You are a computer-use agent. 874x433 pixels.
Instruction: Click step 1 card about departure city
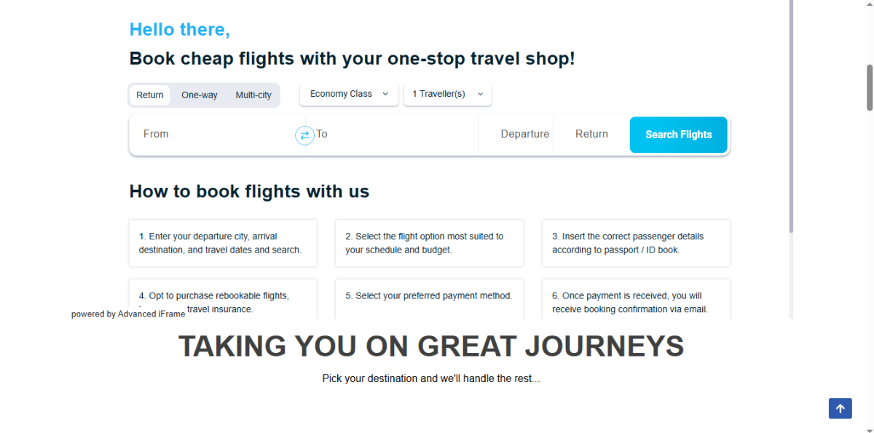pos(223,243)
